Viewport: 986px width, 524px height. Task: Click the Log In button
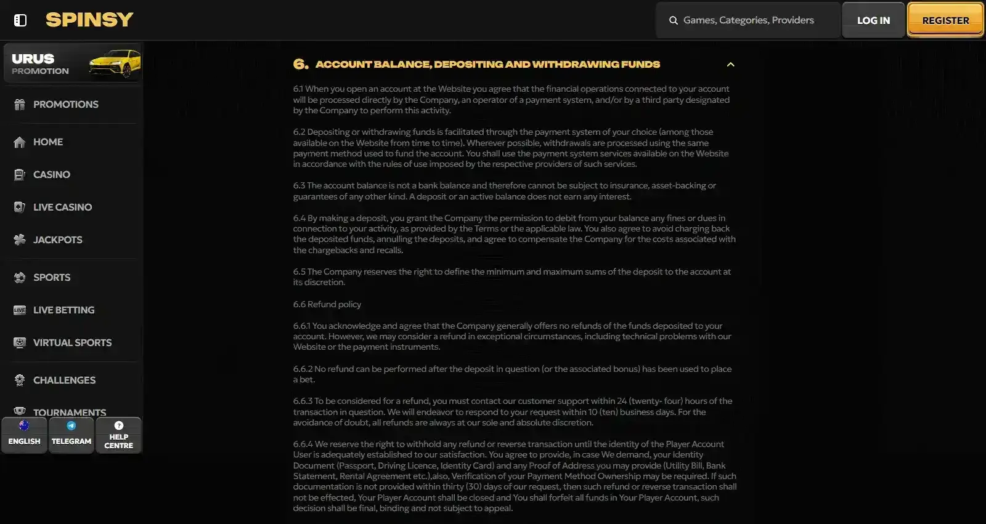[x=873, y=20]
